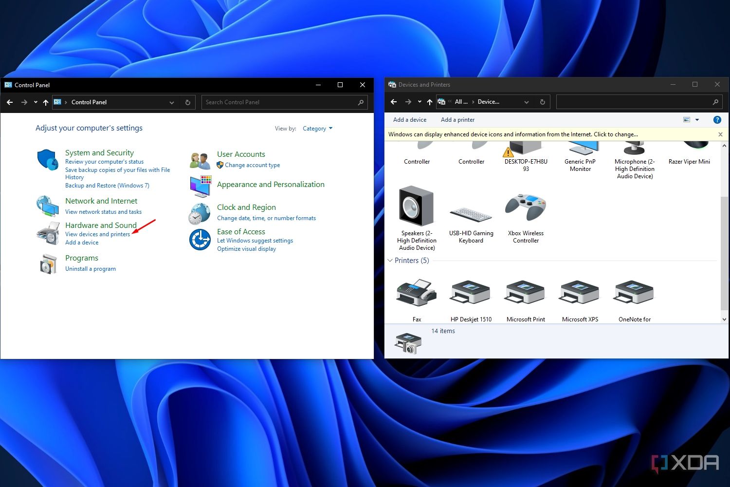This screenshot has width=730, height=487.
Task: Open Uninstall a program link
Action: click(91, 269)
